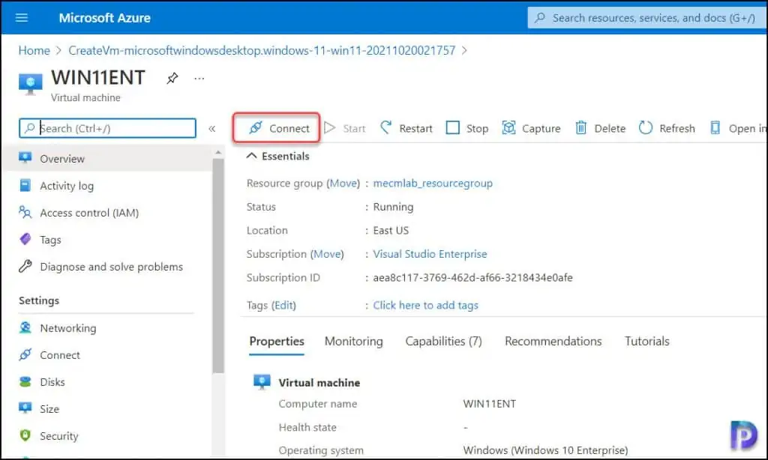Screen dimensions: 768x460
Task: Open the Azure portal hamburger menu
Action: 22,18
